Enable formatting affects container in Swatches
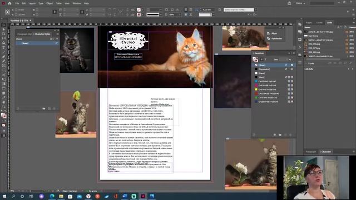The height and width of the screenshot is (200, 356). (x=261, y=59)
